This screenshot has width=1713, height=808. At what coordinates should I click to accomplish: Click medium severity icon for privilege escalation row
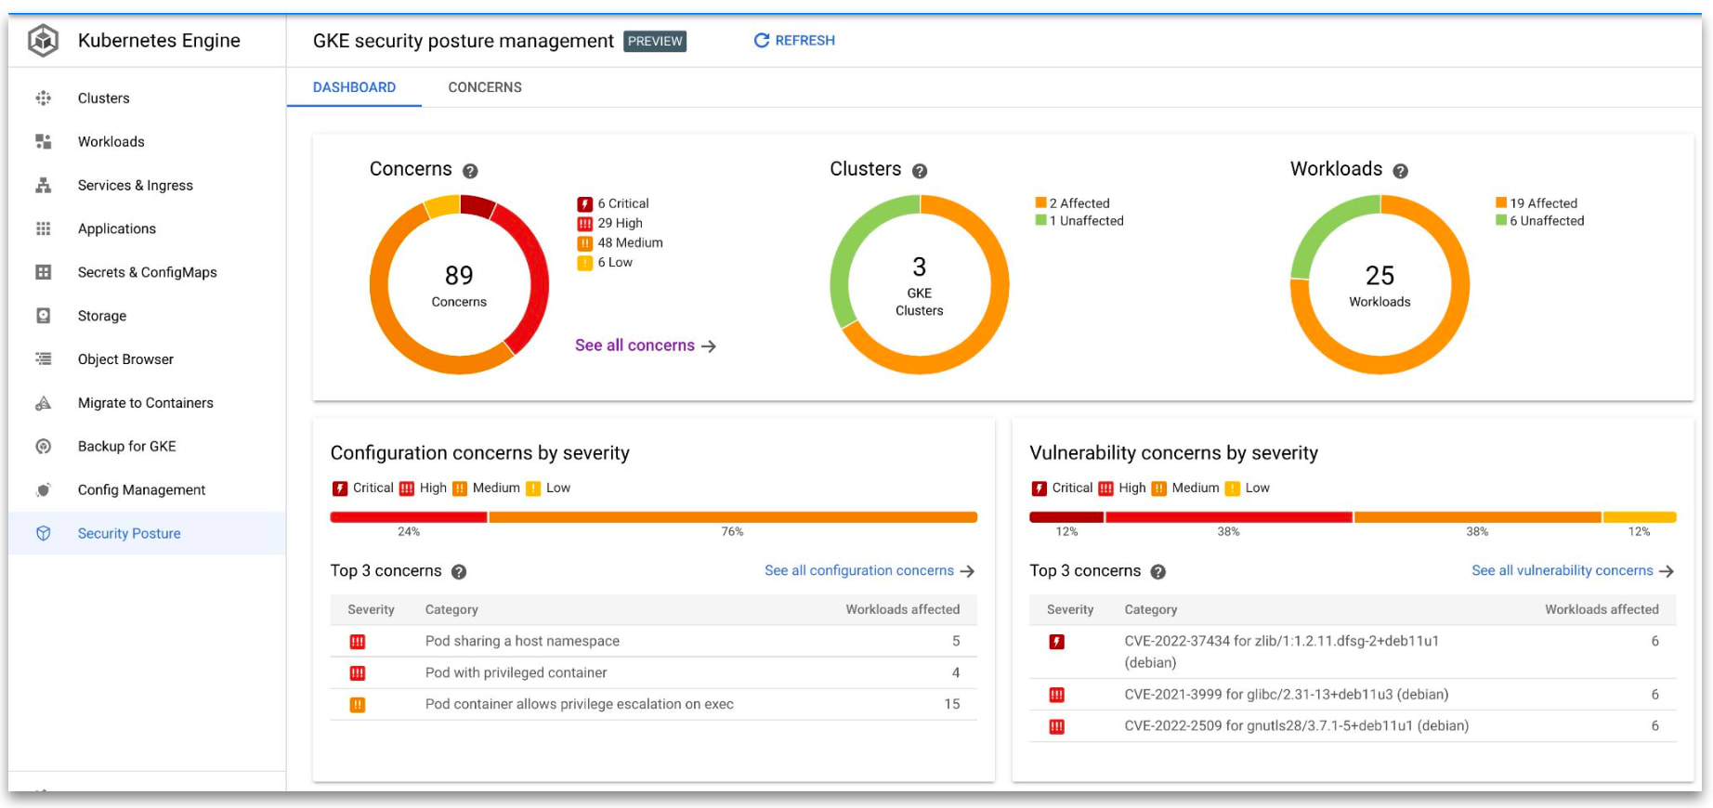coord(358,705)
